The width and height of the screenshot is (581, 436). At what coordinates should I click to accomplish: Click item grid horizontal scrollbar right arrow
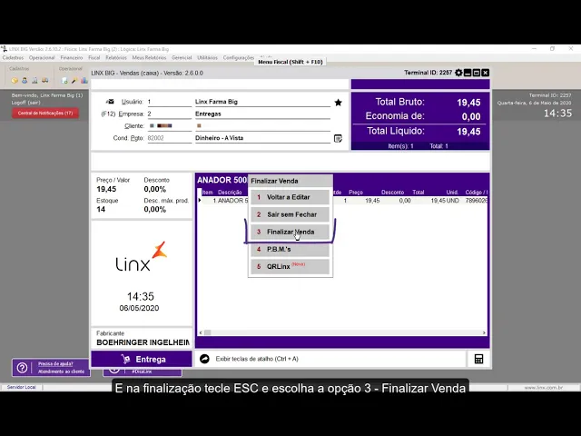tap(484, 333)
